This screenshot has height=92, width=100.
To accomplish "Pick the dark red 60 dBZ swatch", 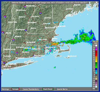I will click(x=96, y=51).
